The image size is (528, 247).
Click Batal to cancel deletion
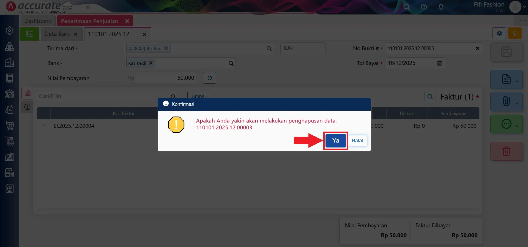pyautogui.click(x=357, y=140)
